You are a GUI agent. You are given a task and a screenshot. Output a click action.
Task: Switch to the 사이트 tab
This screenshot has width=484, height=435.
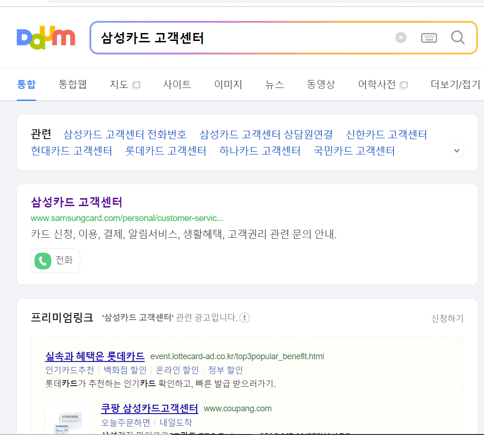(177, 84)
